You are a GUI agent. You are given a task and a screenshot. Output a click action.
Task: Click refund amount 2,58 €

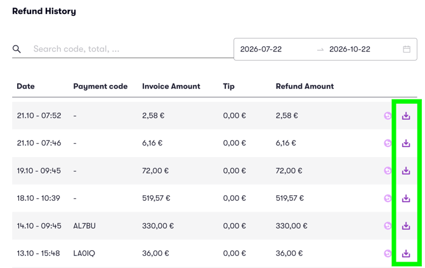(287, 116)
